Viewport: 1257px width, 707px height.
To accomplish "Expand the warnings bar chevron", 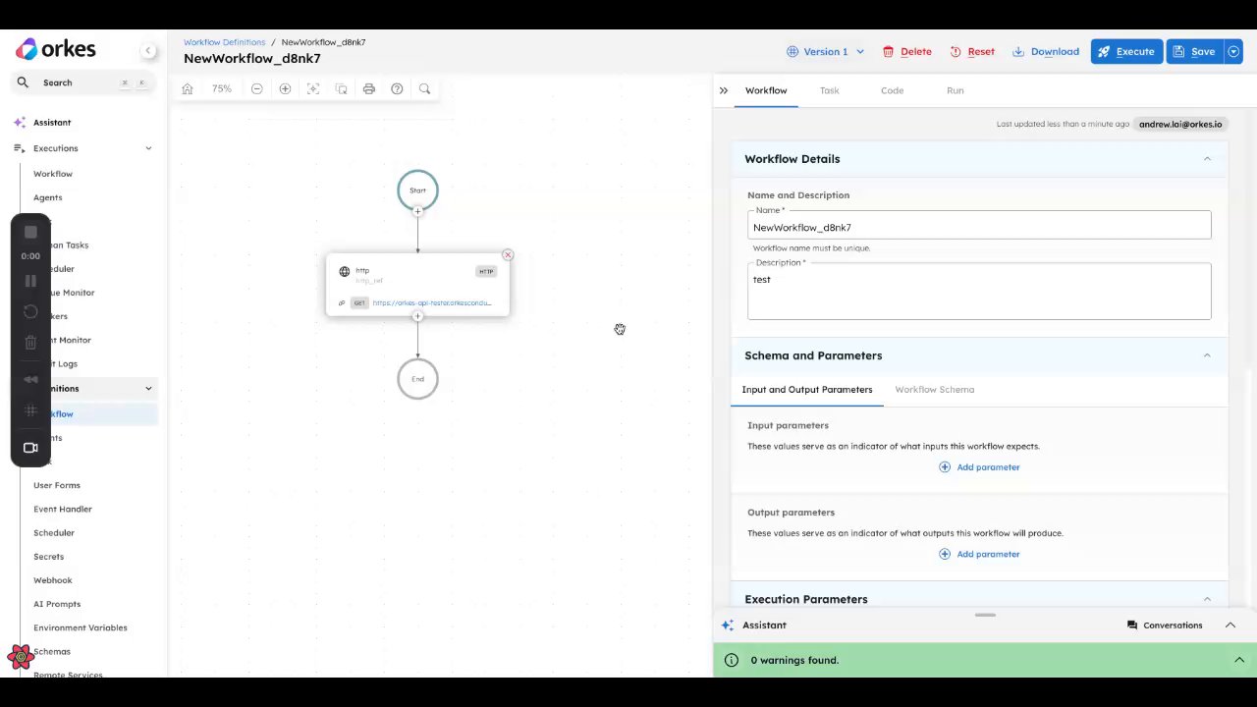I will 1239,660.
